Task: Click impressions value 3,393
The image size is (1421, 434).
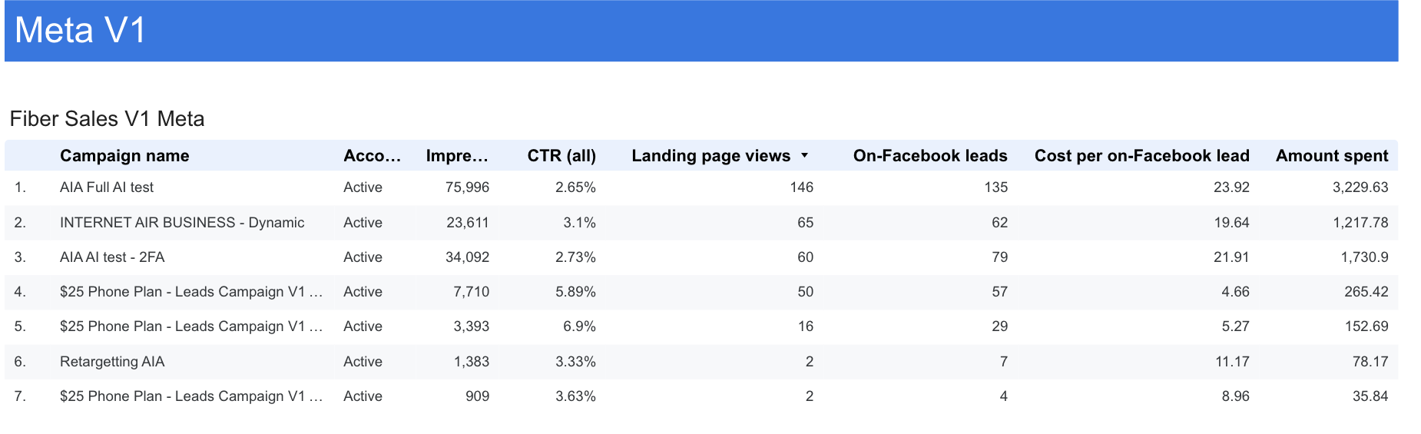Action: [472, 326]
